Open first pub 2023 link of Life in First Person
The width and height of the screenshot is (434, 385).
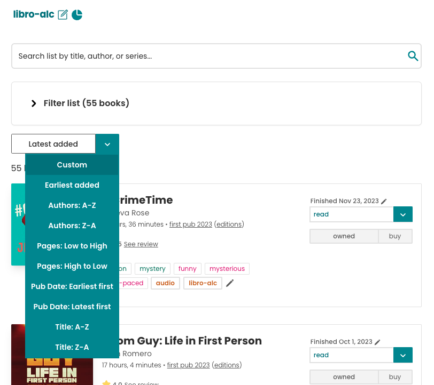tap(189, 365)
